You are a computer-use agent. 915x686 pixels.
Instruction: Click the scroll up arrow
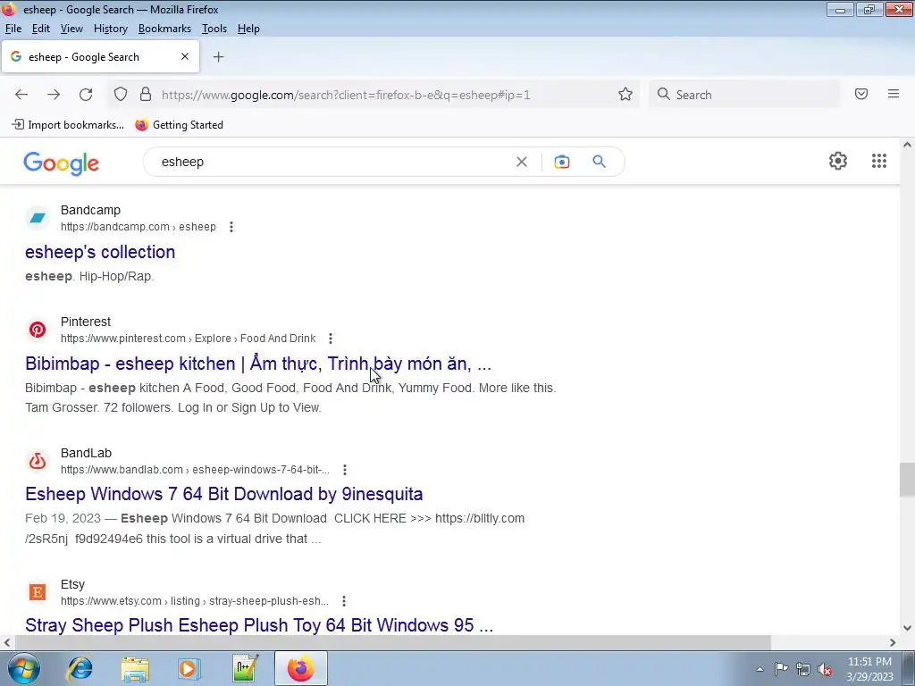[x=907, y=145]
